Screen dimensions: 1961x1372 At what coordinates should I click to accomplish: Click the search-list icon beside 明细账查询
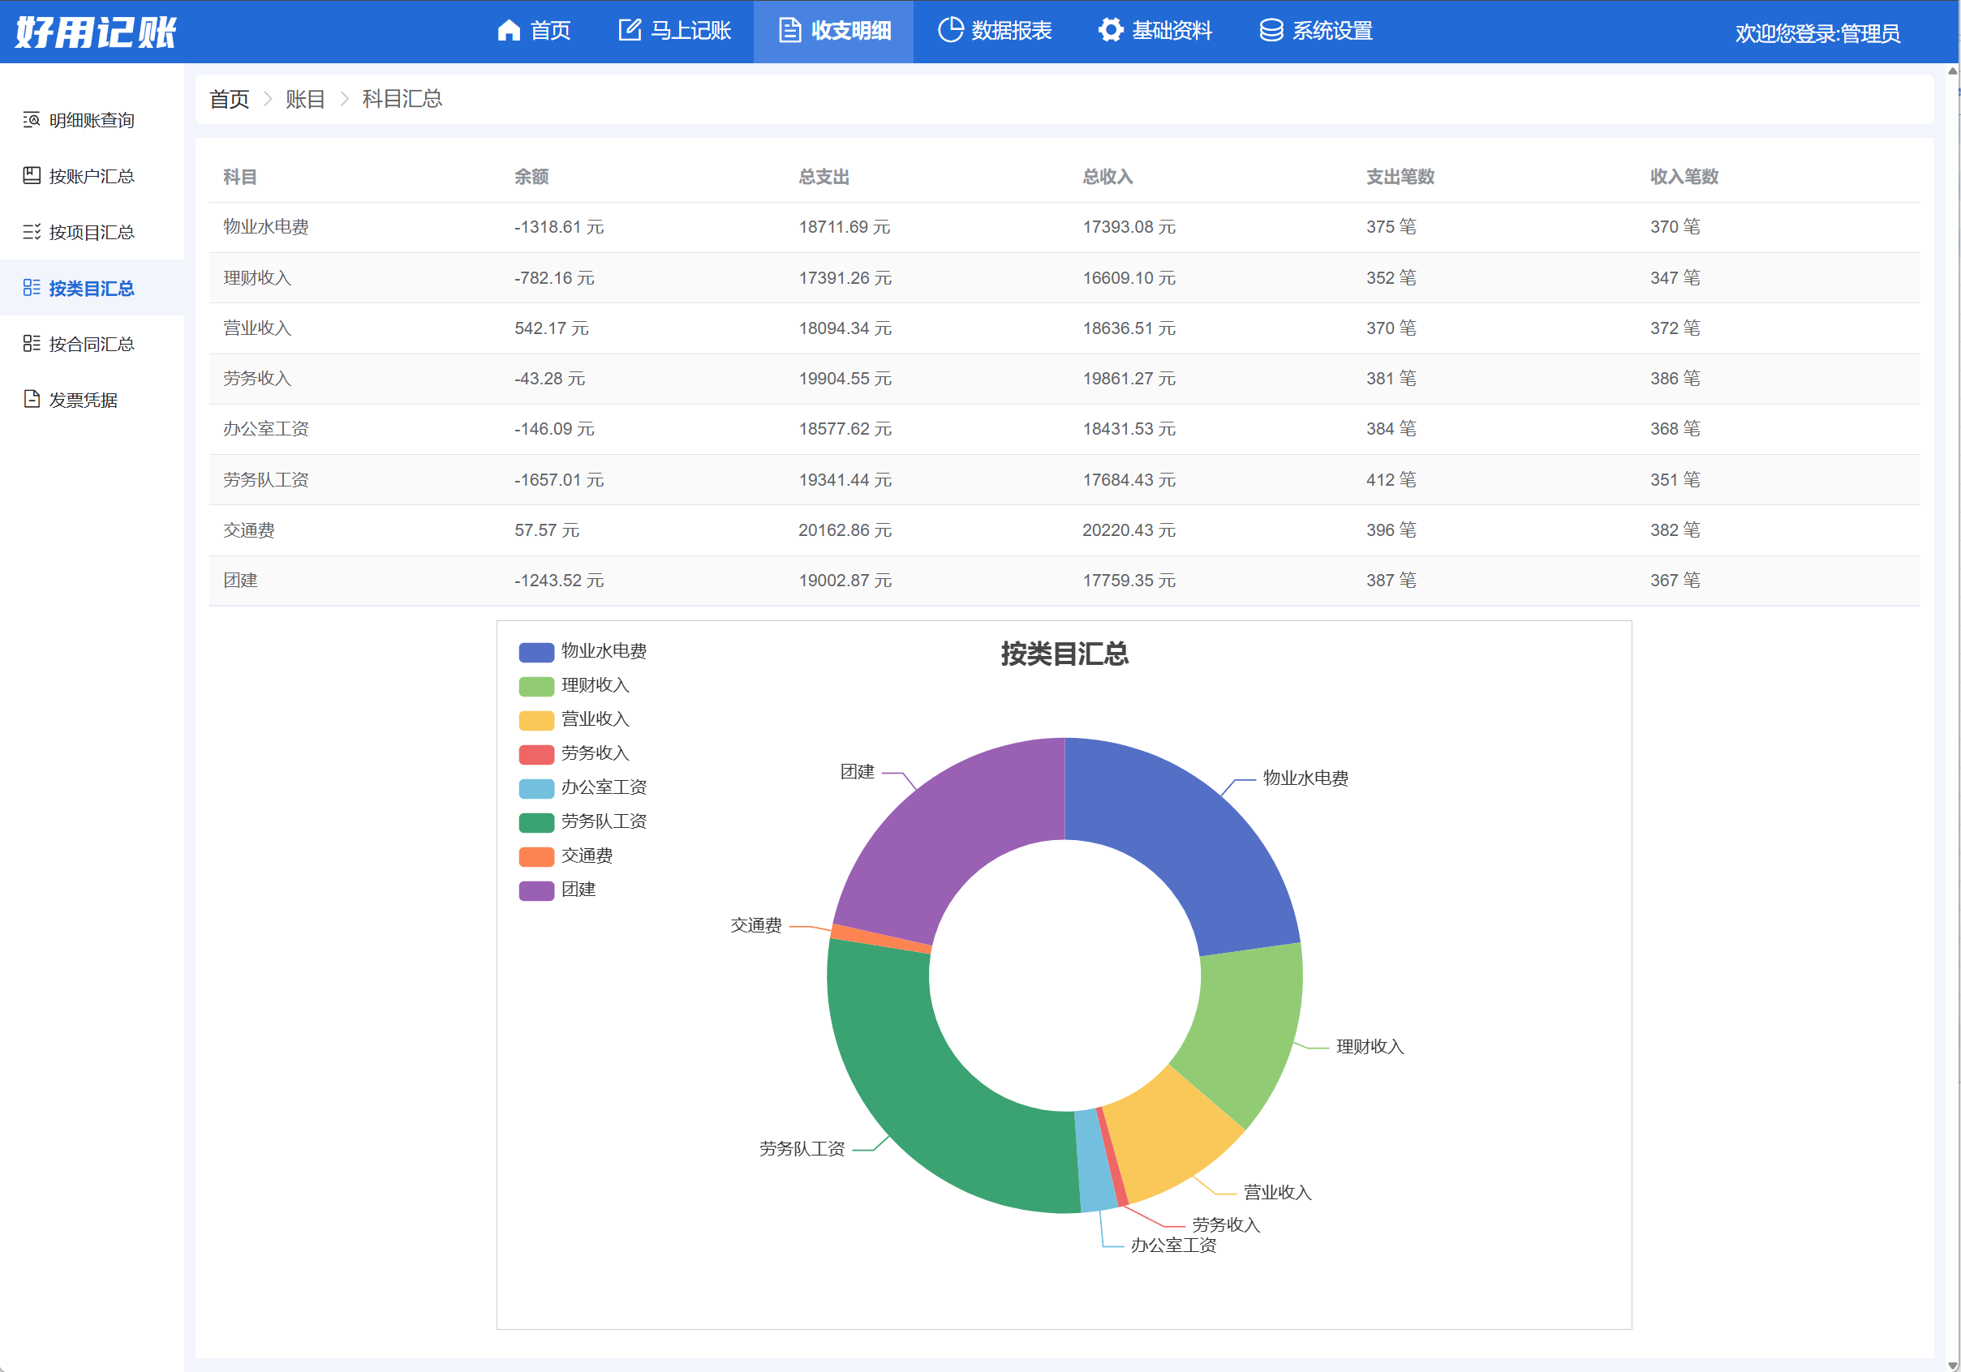point(32,119)
